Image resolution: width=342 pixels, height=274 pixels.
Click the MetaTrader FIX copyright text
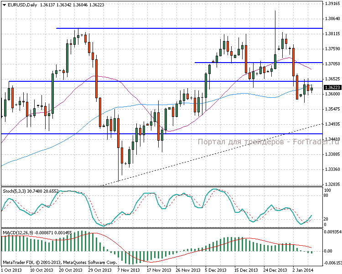point(60,263)
